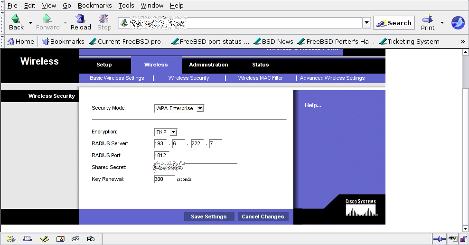
Task: Click into the RADIUS Port field
Action: (x=161, y=155)
